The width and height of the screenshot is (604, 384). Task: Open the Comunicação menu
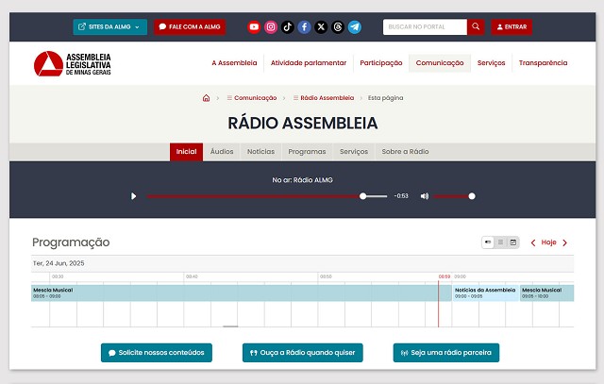tap(440, 63)
